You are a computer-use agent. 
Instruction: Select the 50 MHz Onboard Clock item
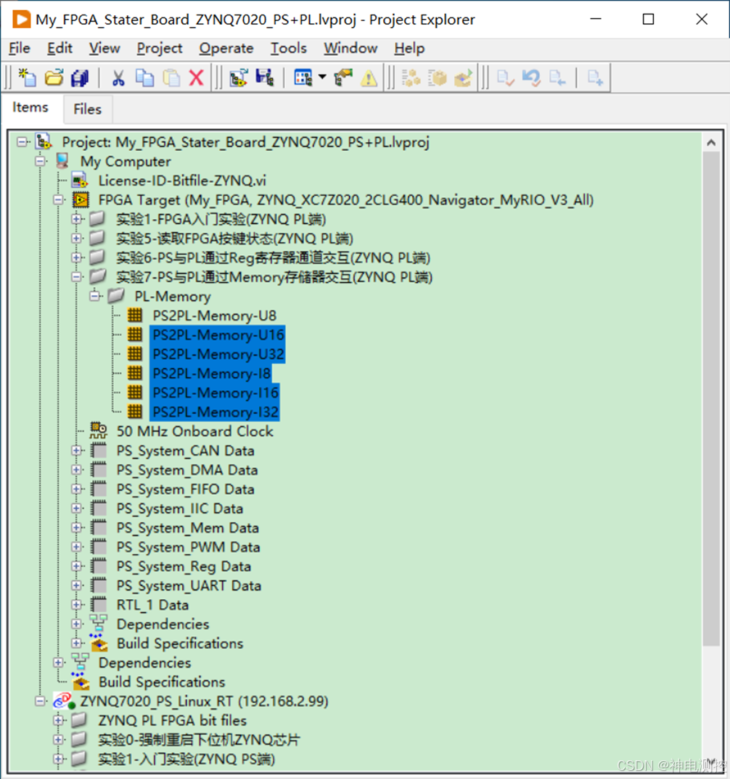pyautogui.click(x=194, y=432)
